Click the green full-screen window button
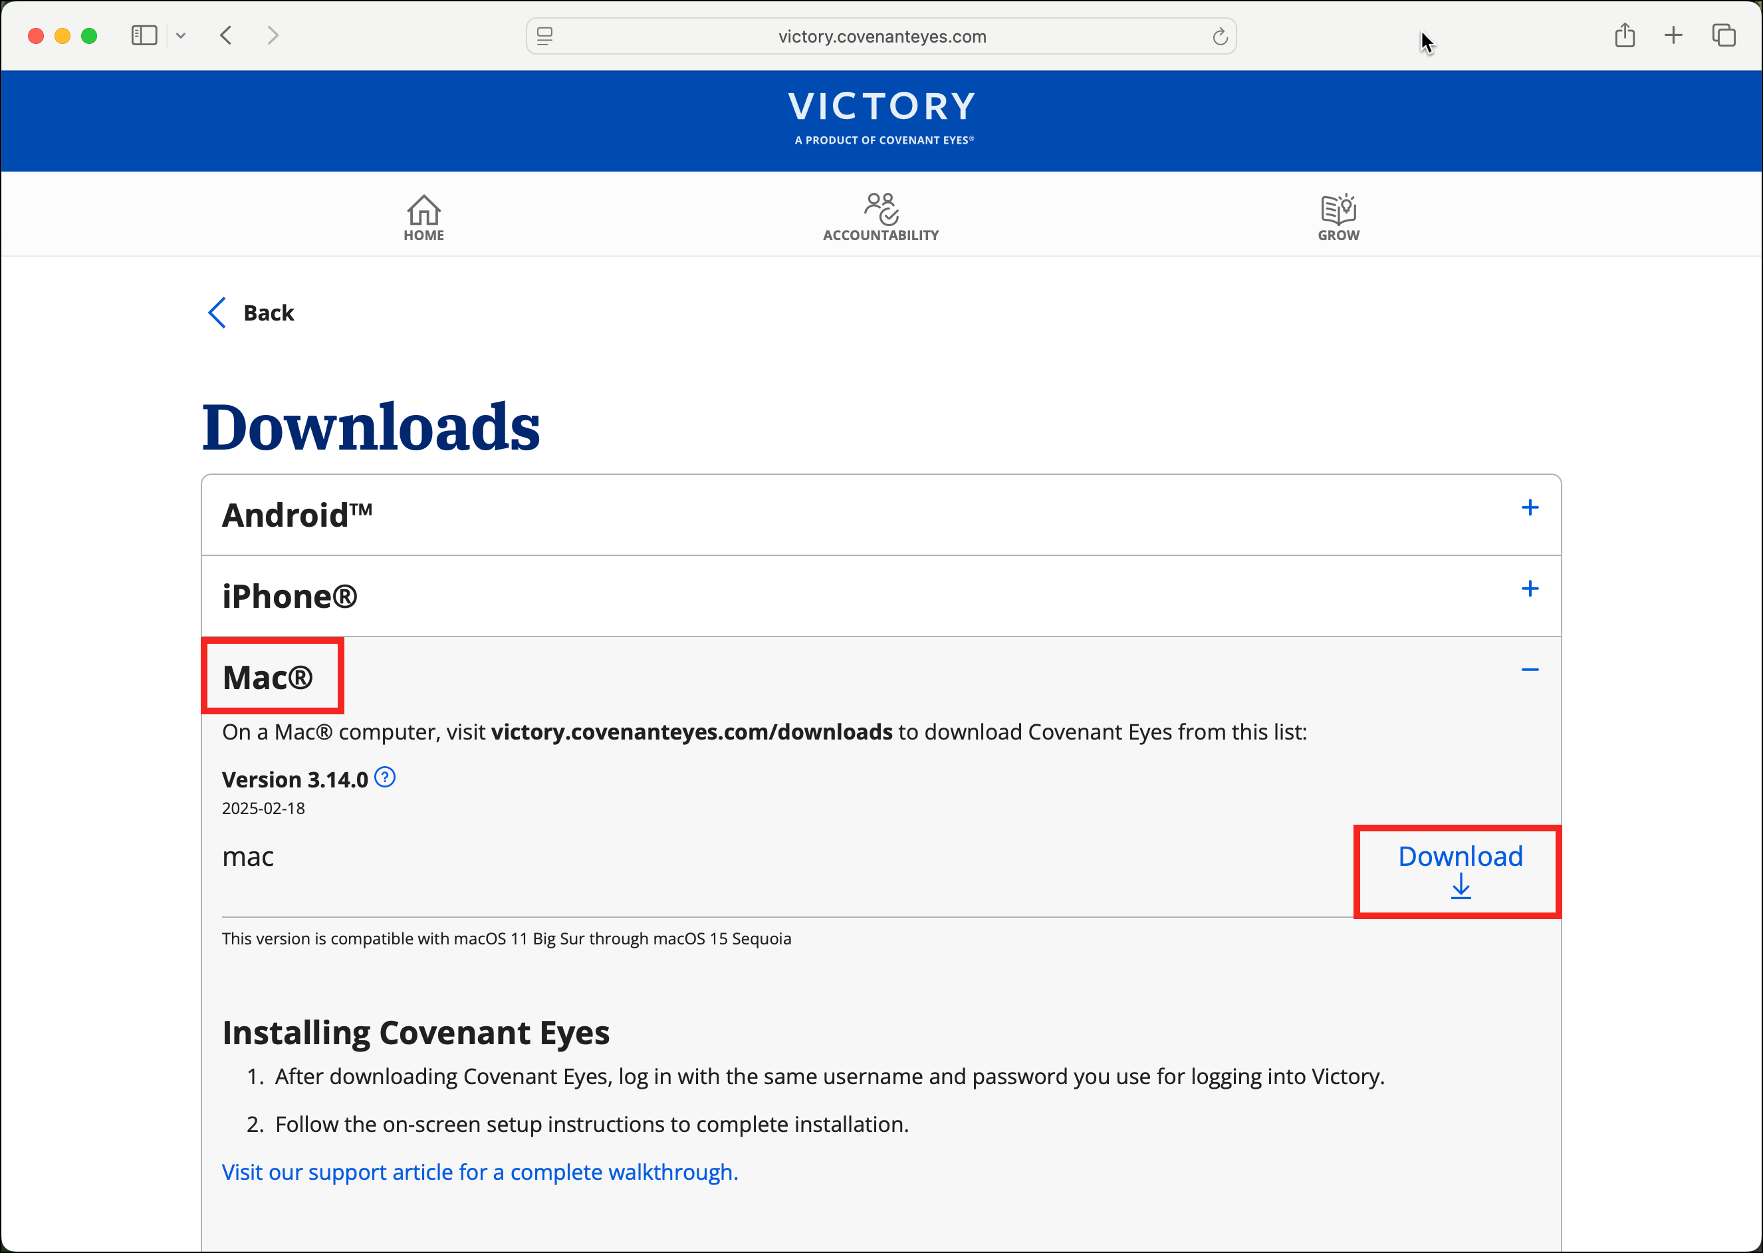Image resolution: width=1763 pixels, height=1253 pixels. click(x=88, y=35)
